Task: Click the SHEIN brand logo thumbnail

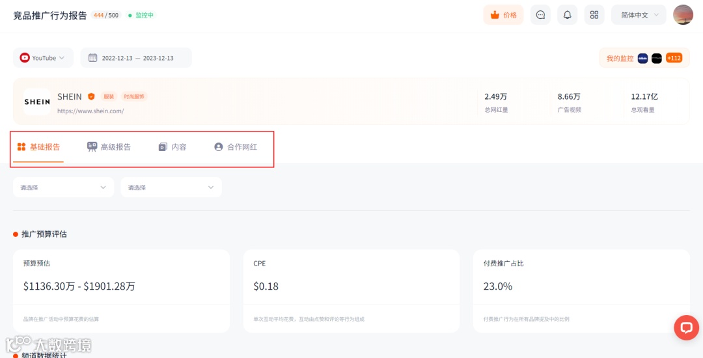Action: coord(36,102)
